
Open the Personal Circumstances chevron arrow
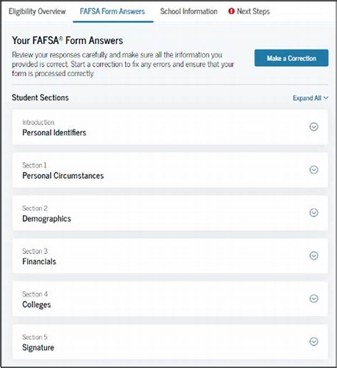tap(314, 170)
